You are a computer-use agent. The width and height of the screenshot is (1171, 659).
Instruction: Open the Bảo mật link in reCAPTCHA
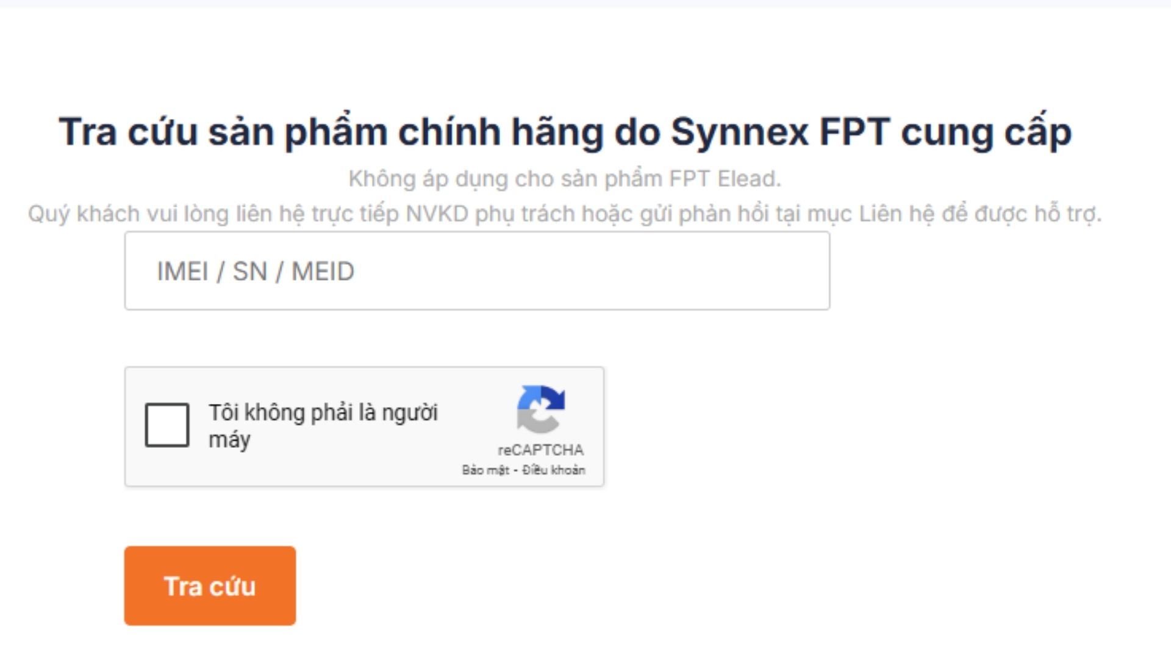click(x=485, y=470)
